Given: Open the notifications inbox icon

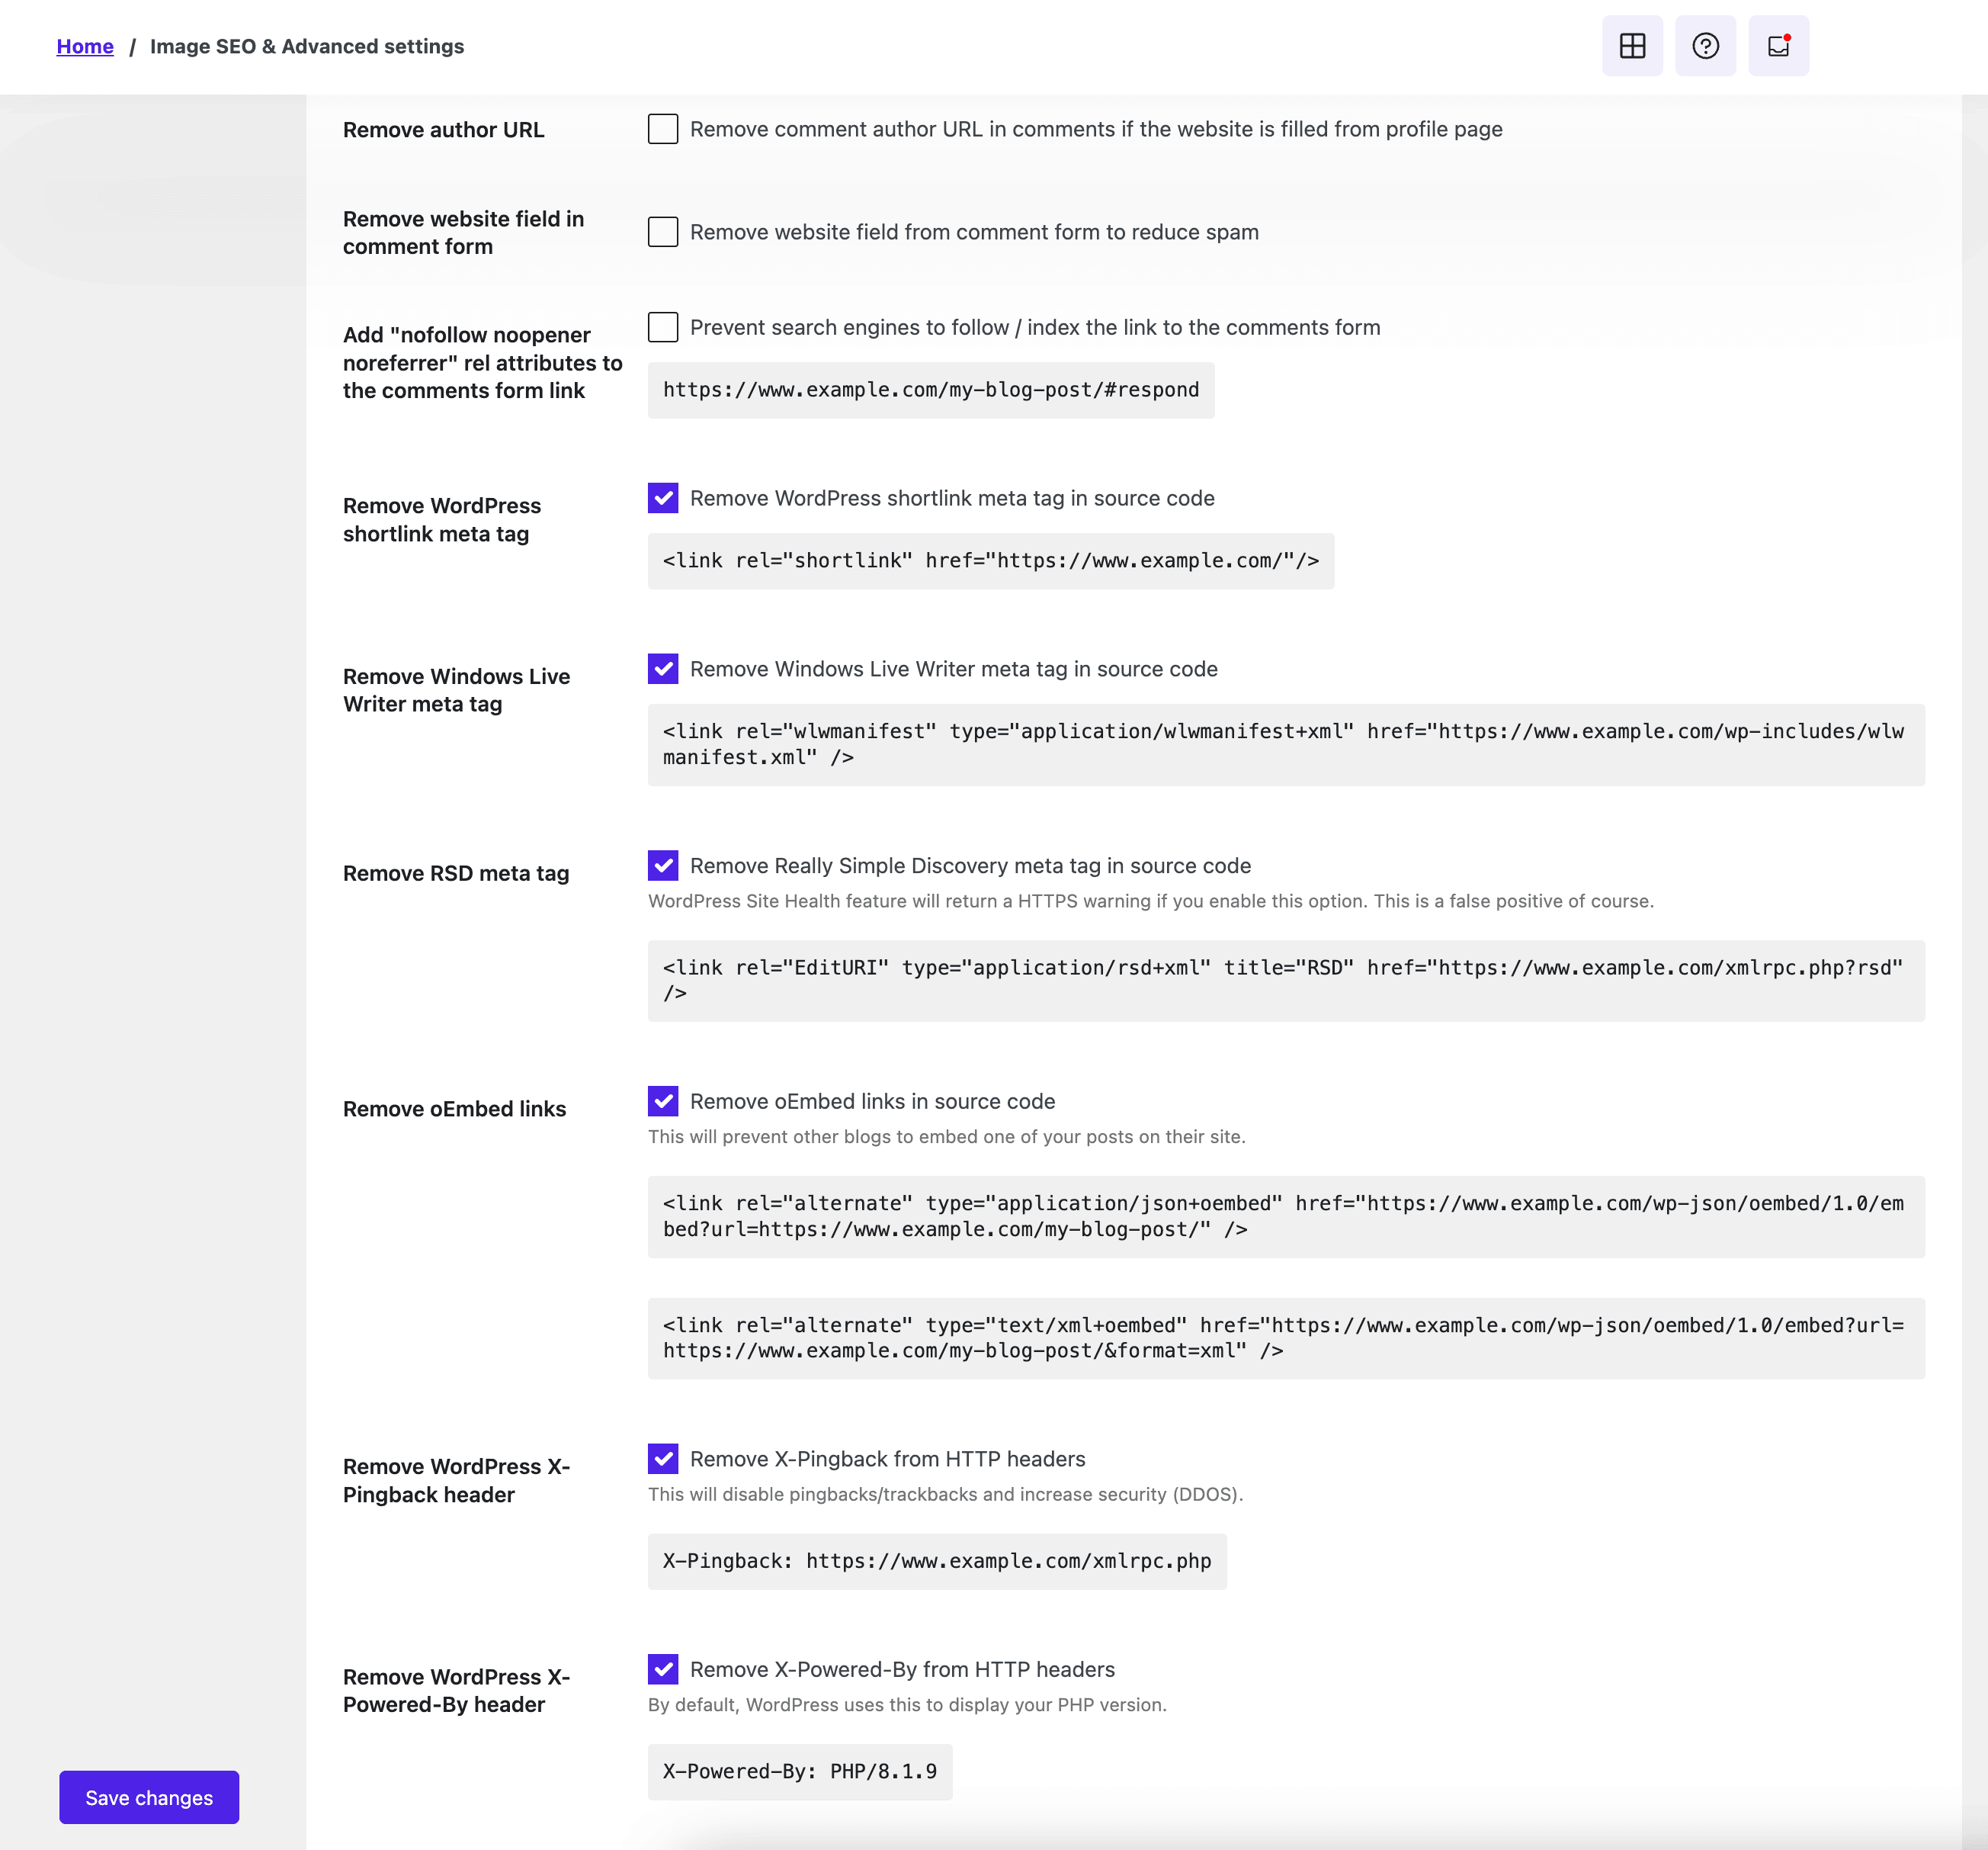Looking at the screenshot, I should [x=1778, y=46].
